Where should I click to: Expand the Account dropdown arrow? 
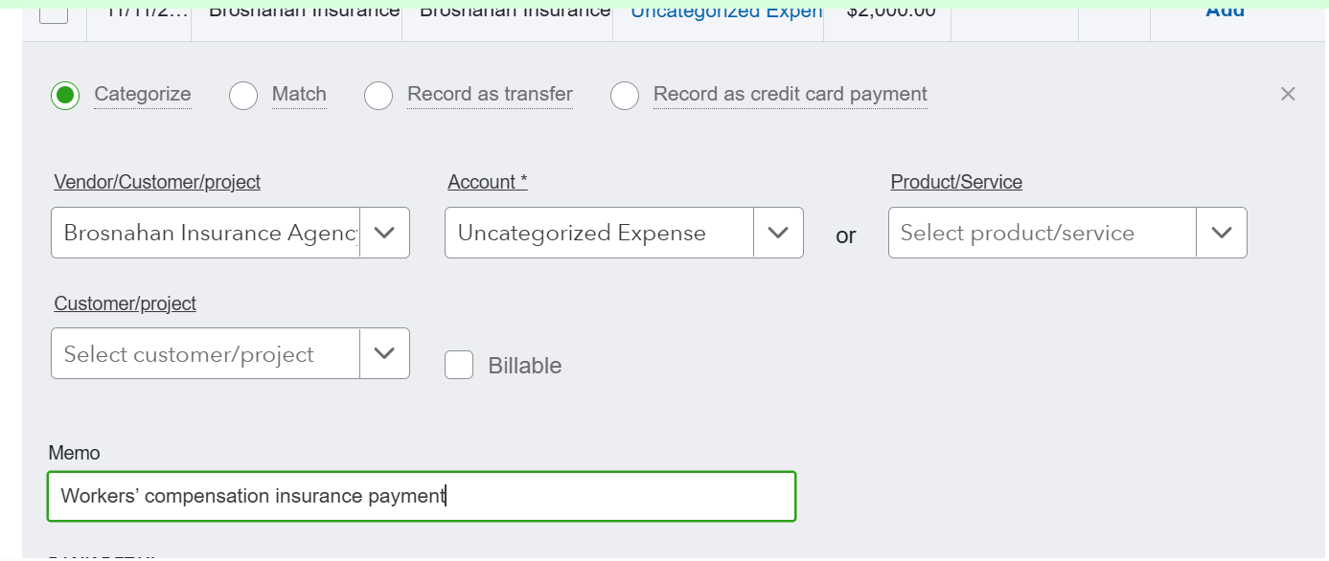pyautogui.click(x=778, y=233)
